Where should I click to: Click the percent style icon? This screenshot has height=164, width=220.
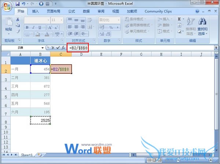(x=111, y=27)
